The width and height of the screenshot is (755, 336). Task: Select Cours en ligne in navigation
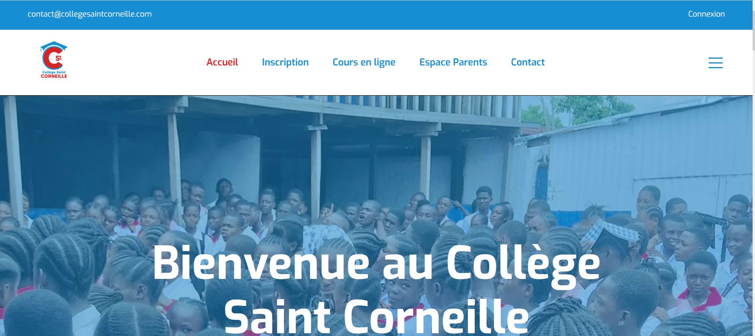pyautogui.click(x=364, y=62)
